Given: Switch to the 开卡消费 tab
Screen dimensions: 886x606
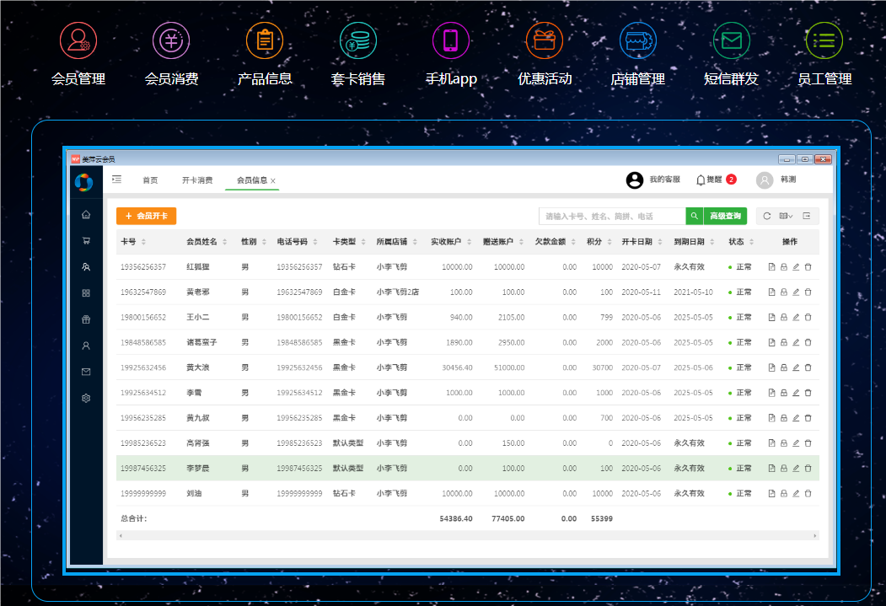Looking at the screenshot, I should 197,180.
